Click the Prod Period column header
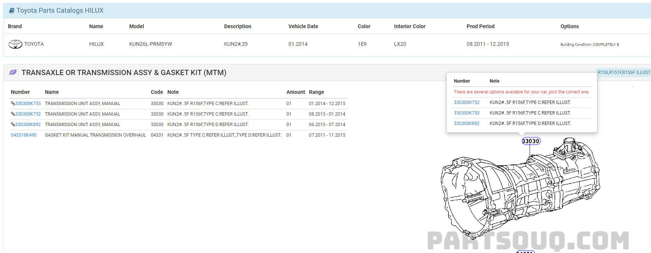 (x=480, y=26)
